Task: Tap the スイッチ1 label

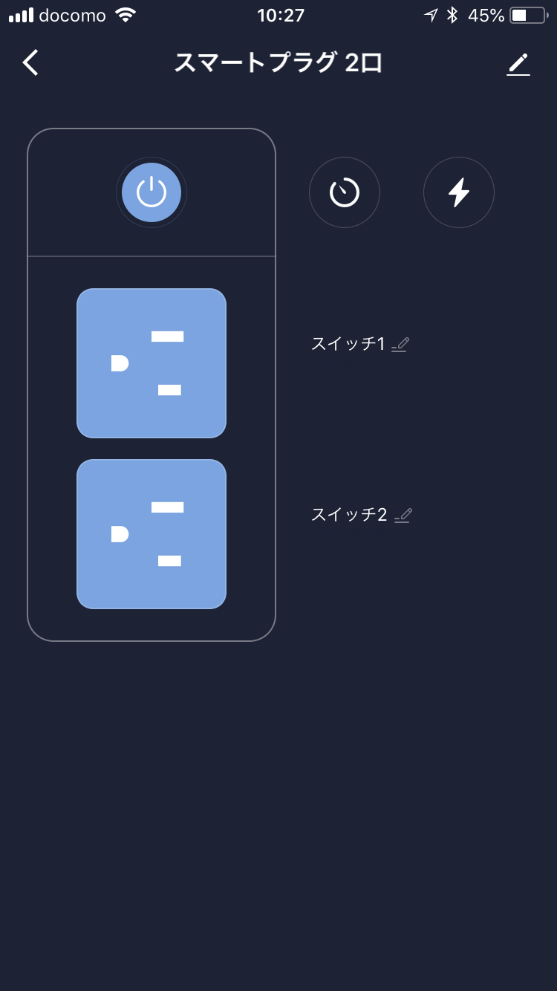Action: (348, 344)
